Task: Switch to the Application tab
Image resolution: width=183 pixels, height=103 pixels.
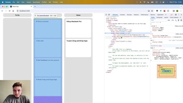Action: click(x=160, y=15)
